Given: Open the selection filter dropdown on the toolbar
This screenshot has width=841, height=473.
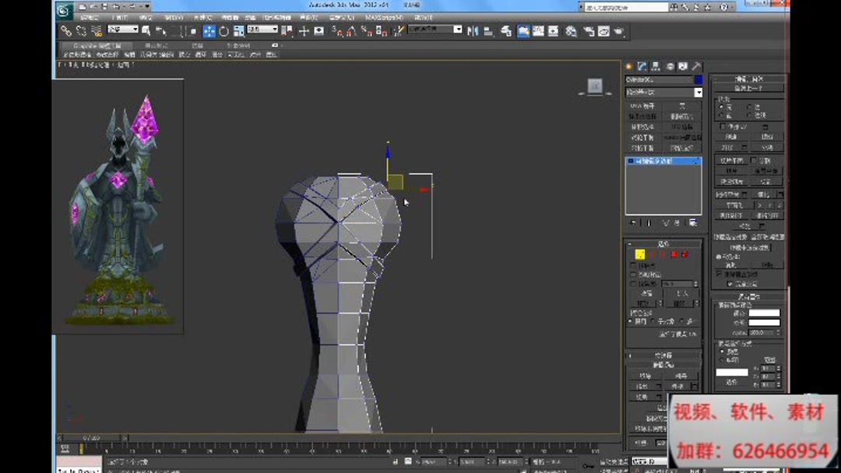Looking at the screenshot, I should 122,30.
